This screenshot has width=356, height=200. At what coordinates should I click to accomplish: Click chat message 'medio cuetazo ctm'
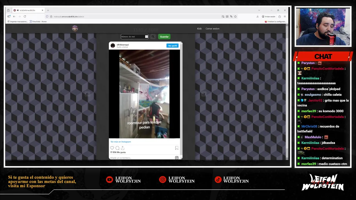pyautogui.click(x=333, y=164)
